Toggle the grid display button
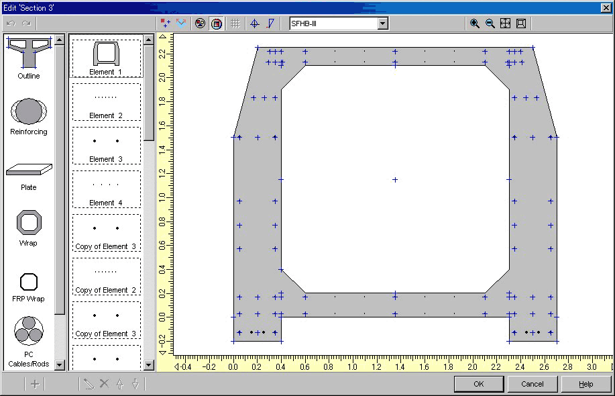Image resolution: width=615 pixels, height=396 pixels. 235,23
